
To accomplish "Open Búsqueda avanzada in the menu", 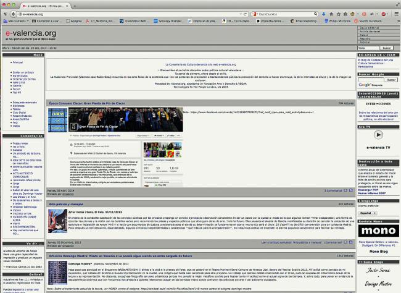I will coord(25,102).
